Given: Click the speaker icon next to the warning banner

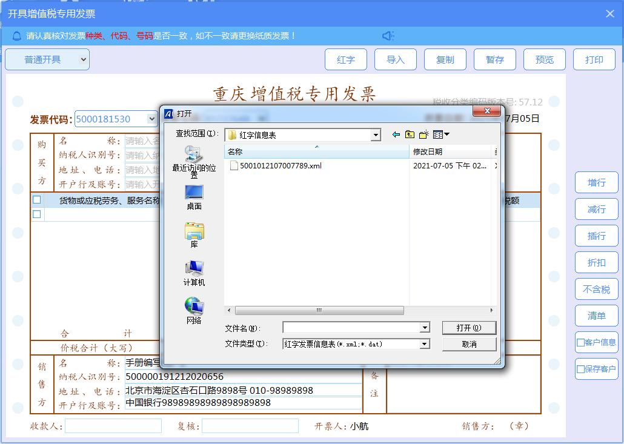Looking at the screenshot, I should coord(388,35).
